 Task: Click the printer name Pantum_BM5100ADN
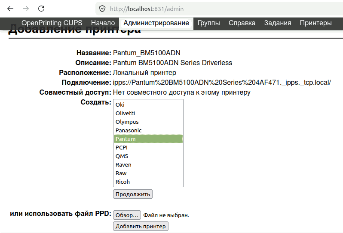(x=147, y=53)
